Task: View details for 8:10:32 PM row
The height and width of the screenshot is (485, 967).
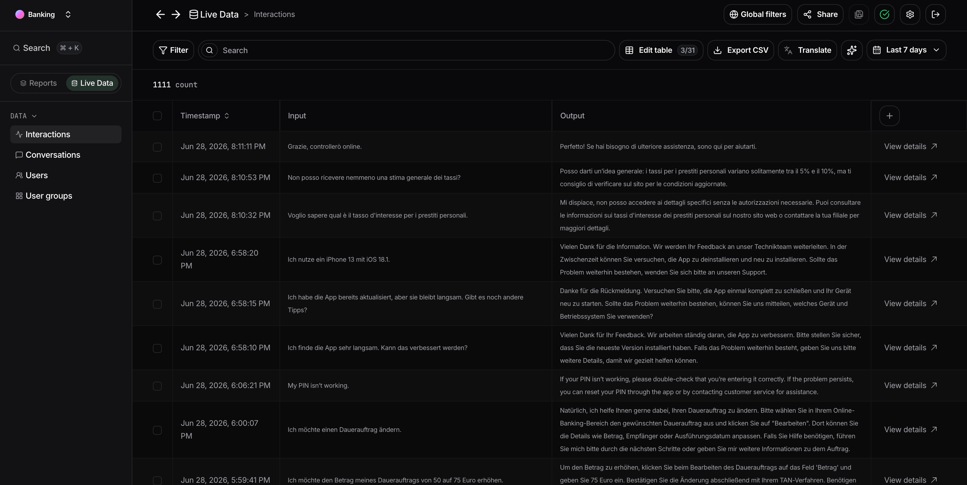Action: pyautogui.click(x=910, y=215)
